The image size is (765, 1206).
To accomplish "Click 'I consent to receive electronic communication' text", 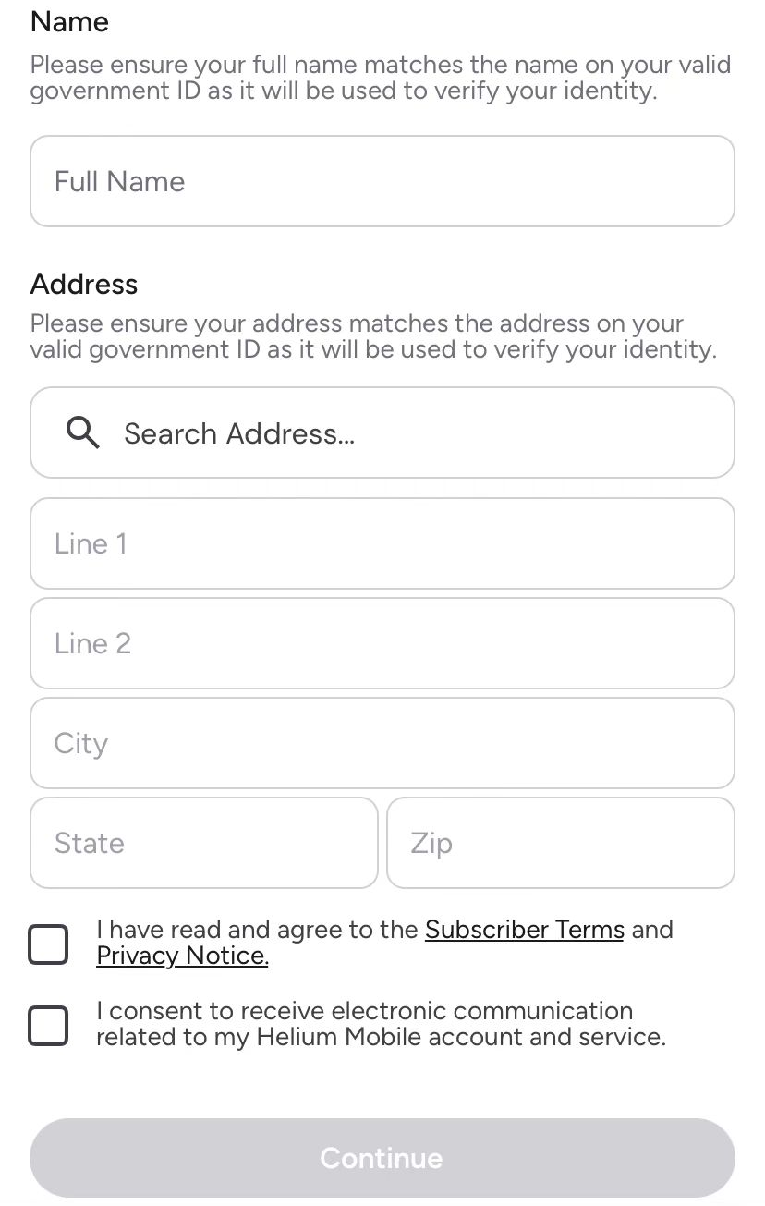I will [x=365, y=1011].
